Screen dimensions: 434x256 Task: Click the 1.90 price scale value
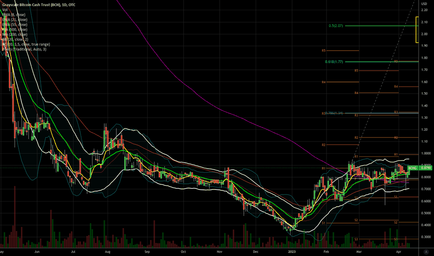tap(424, 46)
